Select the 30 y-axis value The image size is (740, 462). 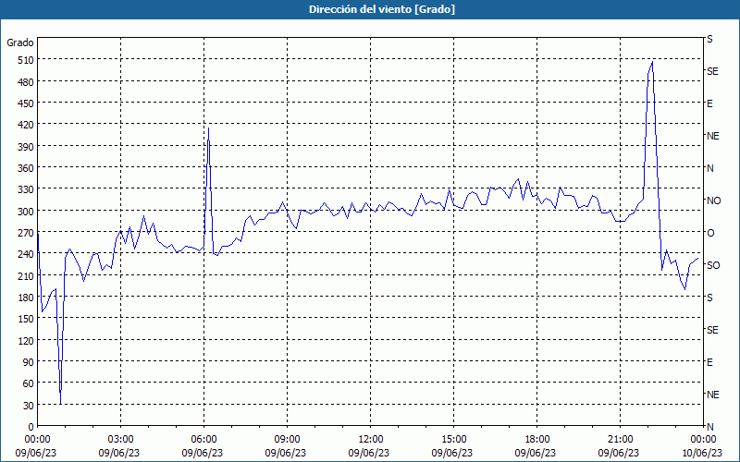click(x=28, y=406)
